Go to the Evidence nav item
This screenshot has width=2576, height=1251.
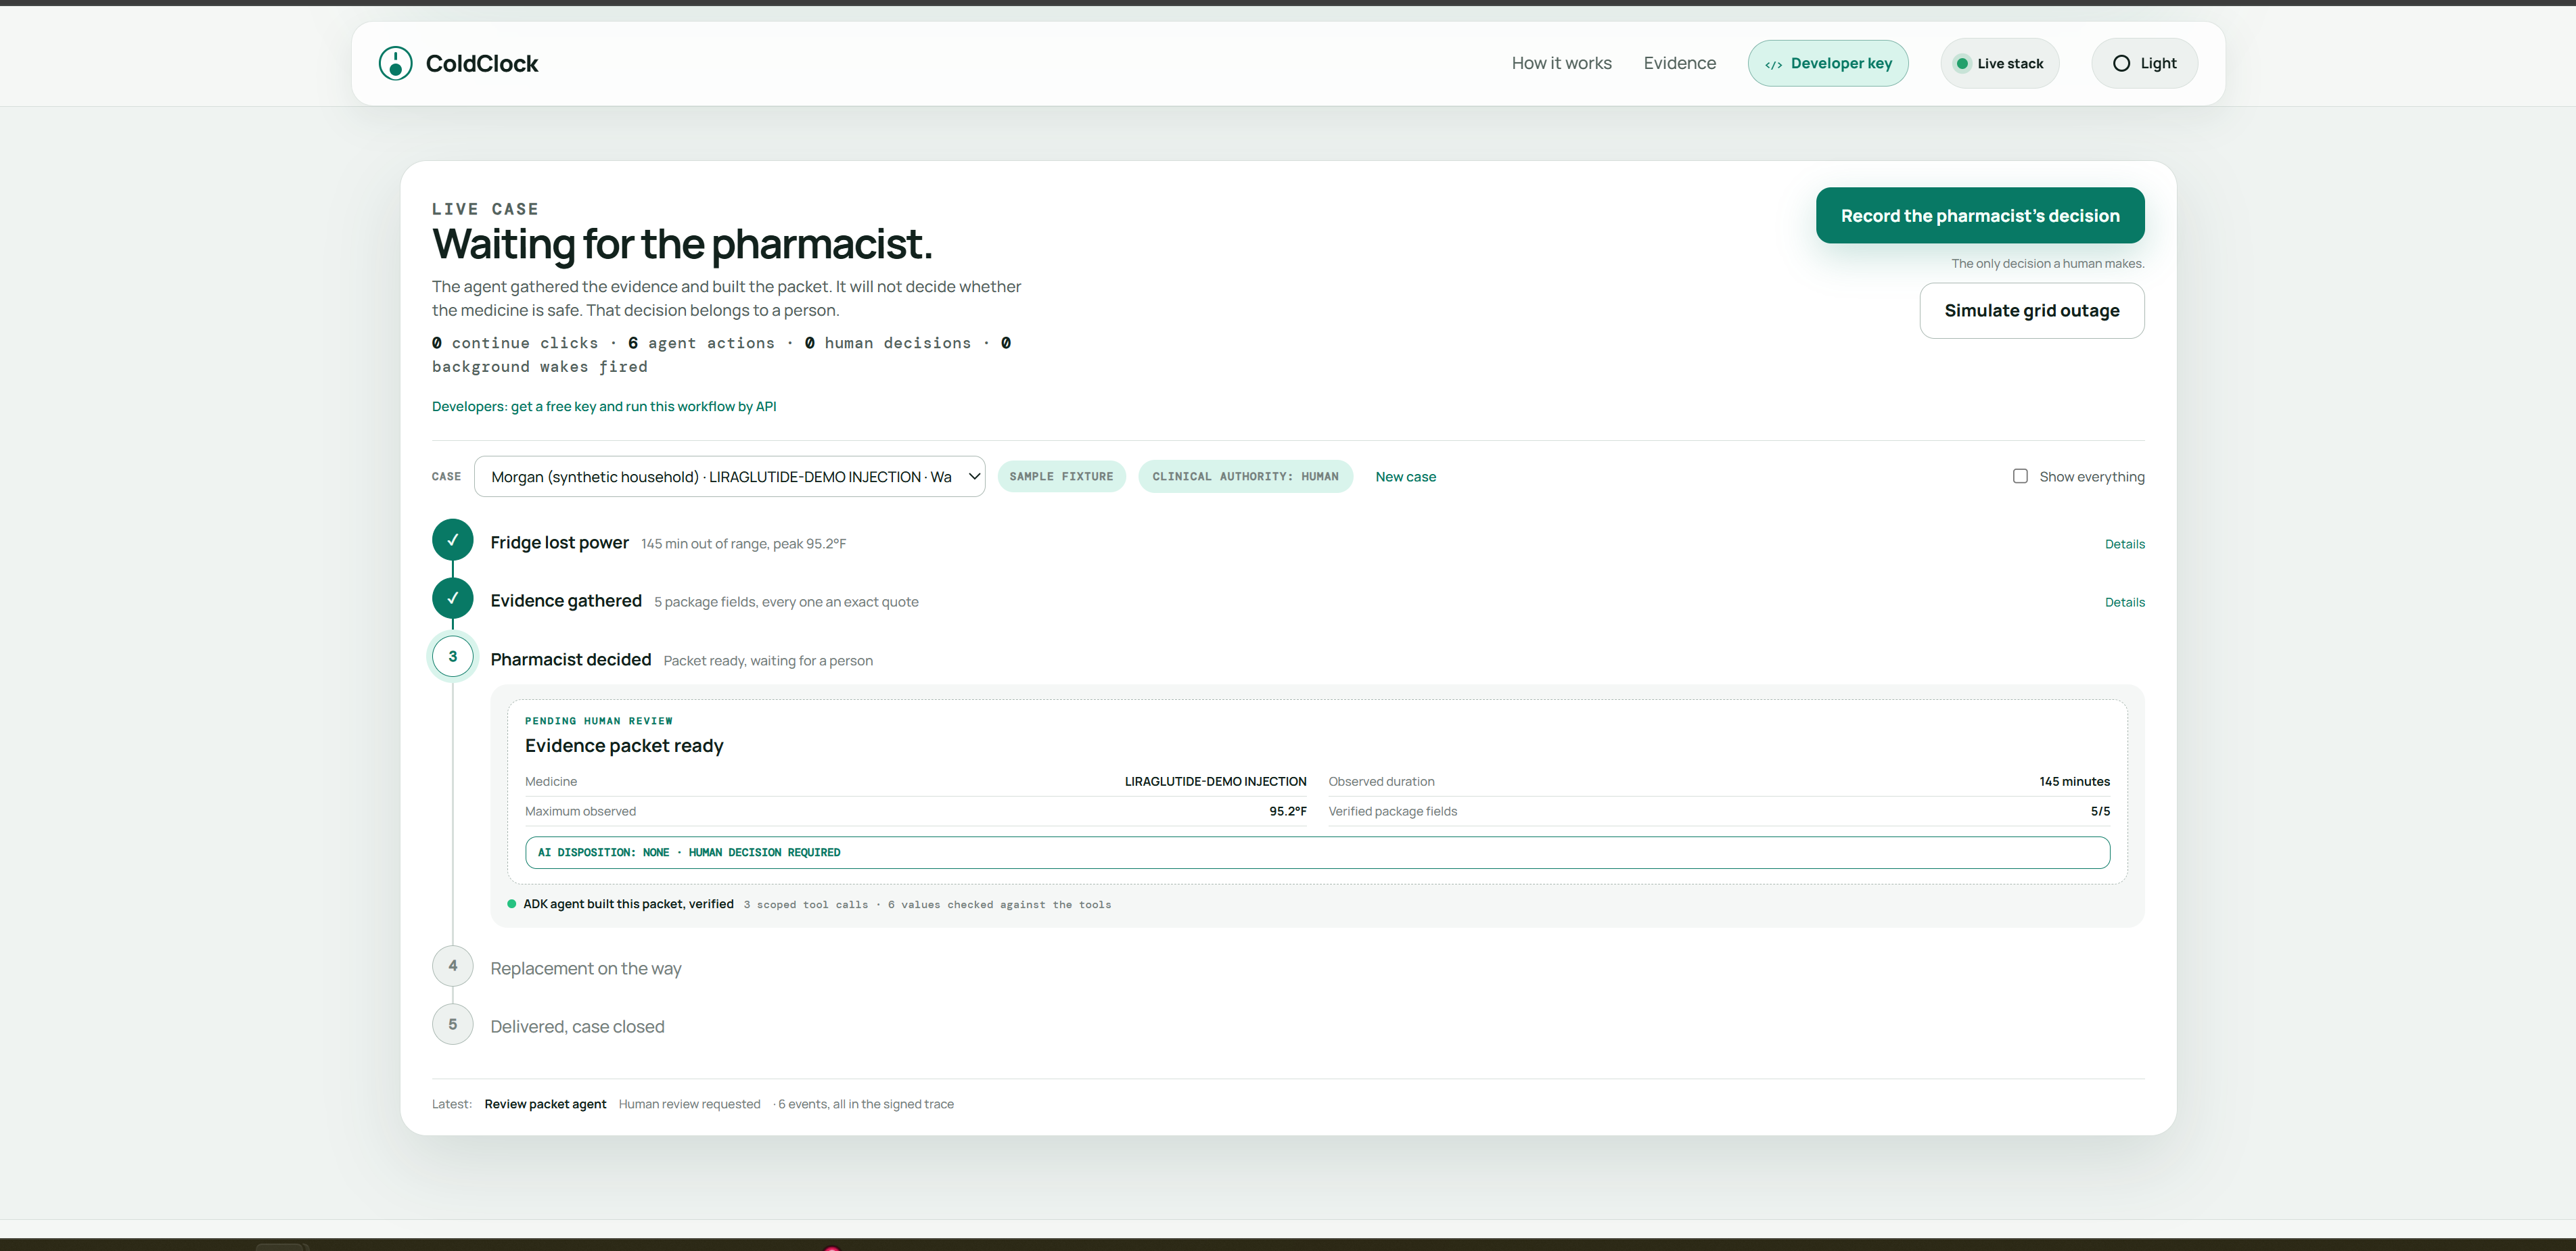point(1679,63)
